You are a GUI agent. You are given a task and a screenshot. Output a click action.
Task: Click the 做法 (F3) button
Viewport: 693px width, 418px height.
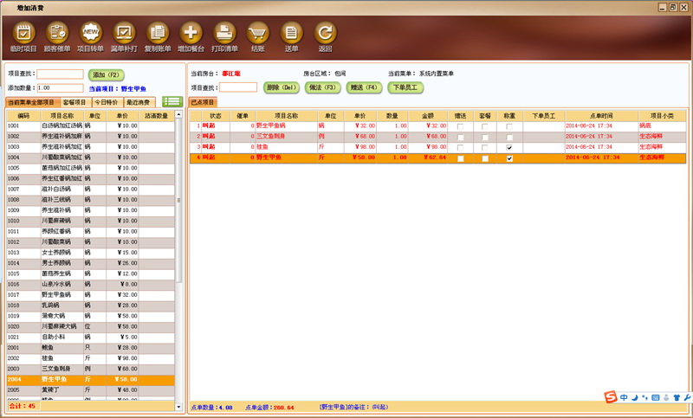tap(322, 87)
